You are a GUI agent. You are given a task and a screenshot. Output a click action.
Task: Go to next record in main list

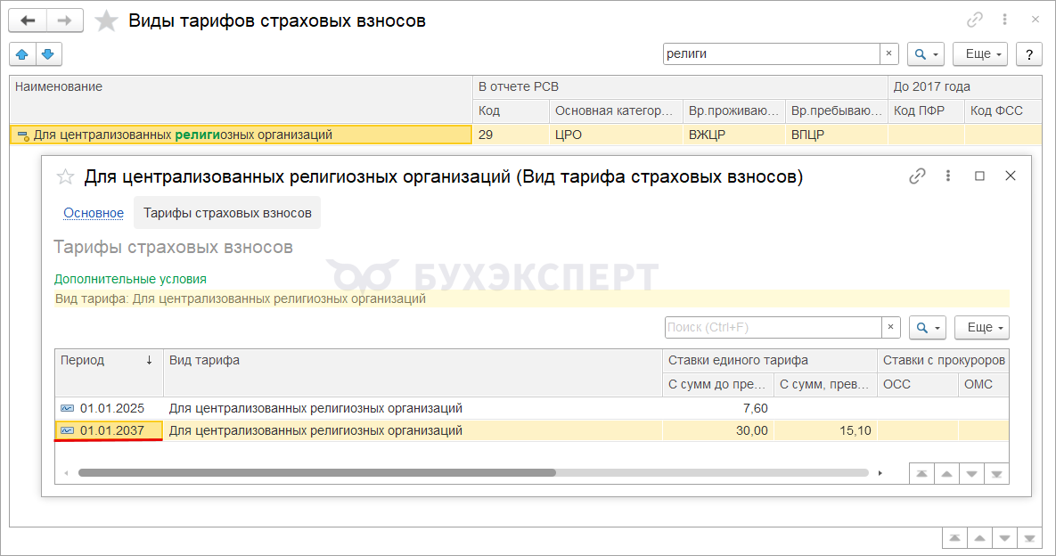(x=1004, y=538)
